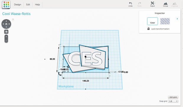Click the Ungroup button
The image size is (183, 107).
point(175,4)
